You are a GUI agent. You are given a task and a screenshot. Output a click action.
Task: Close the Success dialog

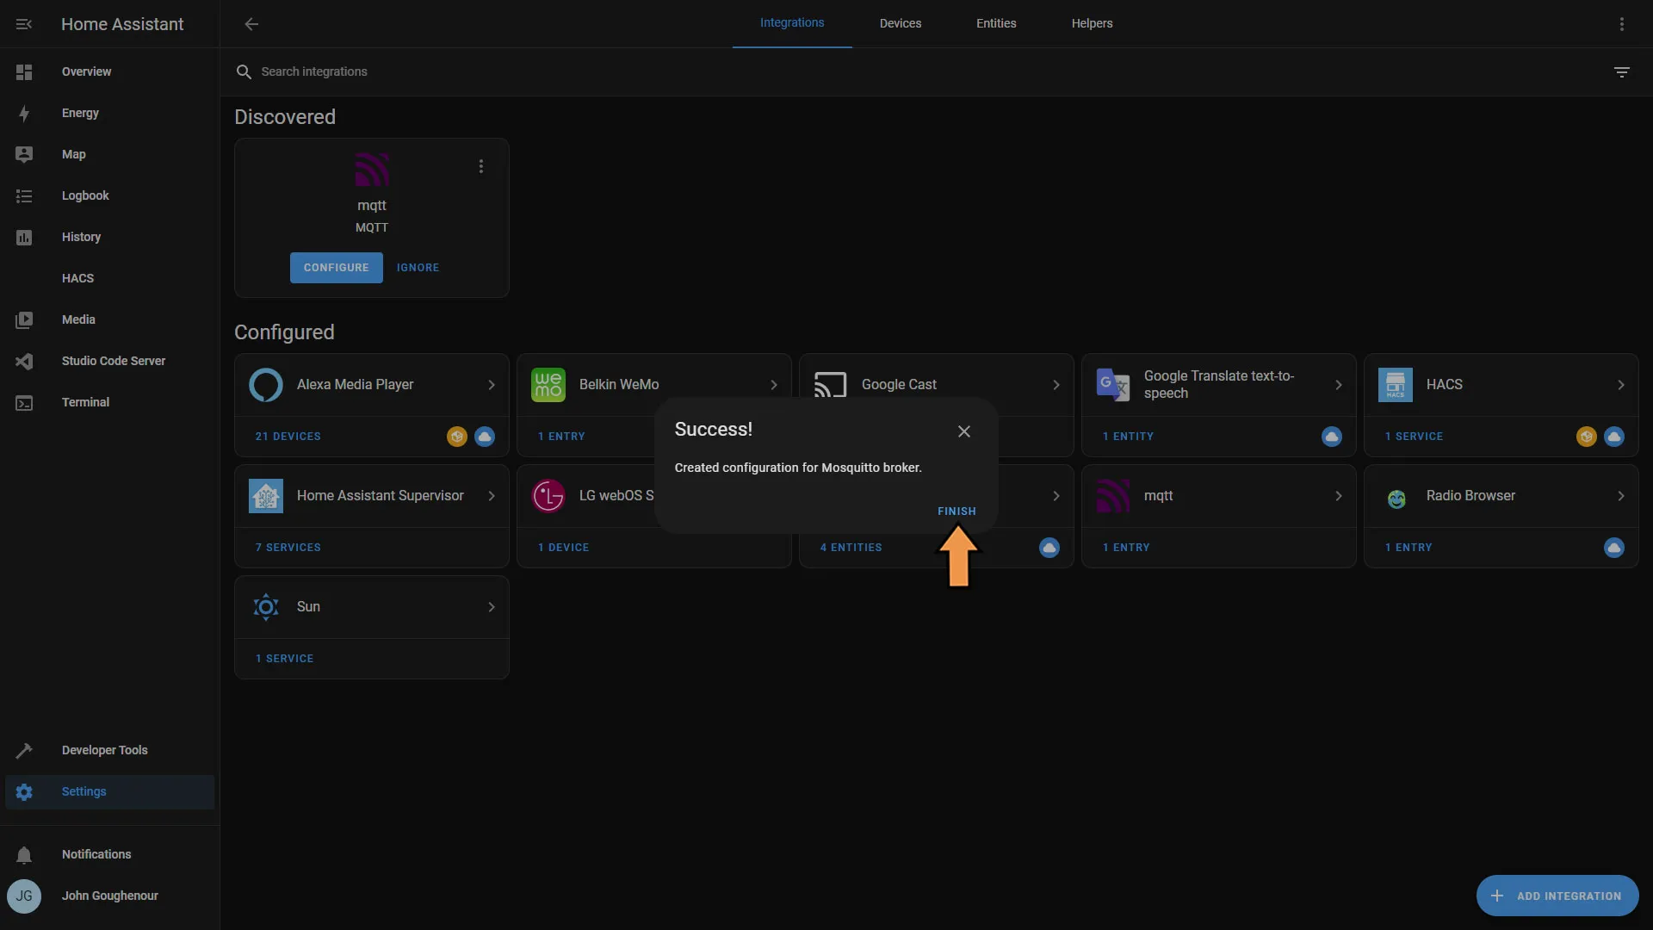964,431
